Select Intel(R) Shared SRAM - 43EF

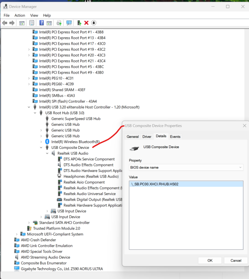(62, 90)
